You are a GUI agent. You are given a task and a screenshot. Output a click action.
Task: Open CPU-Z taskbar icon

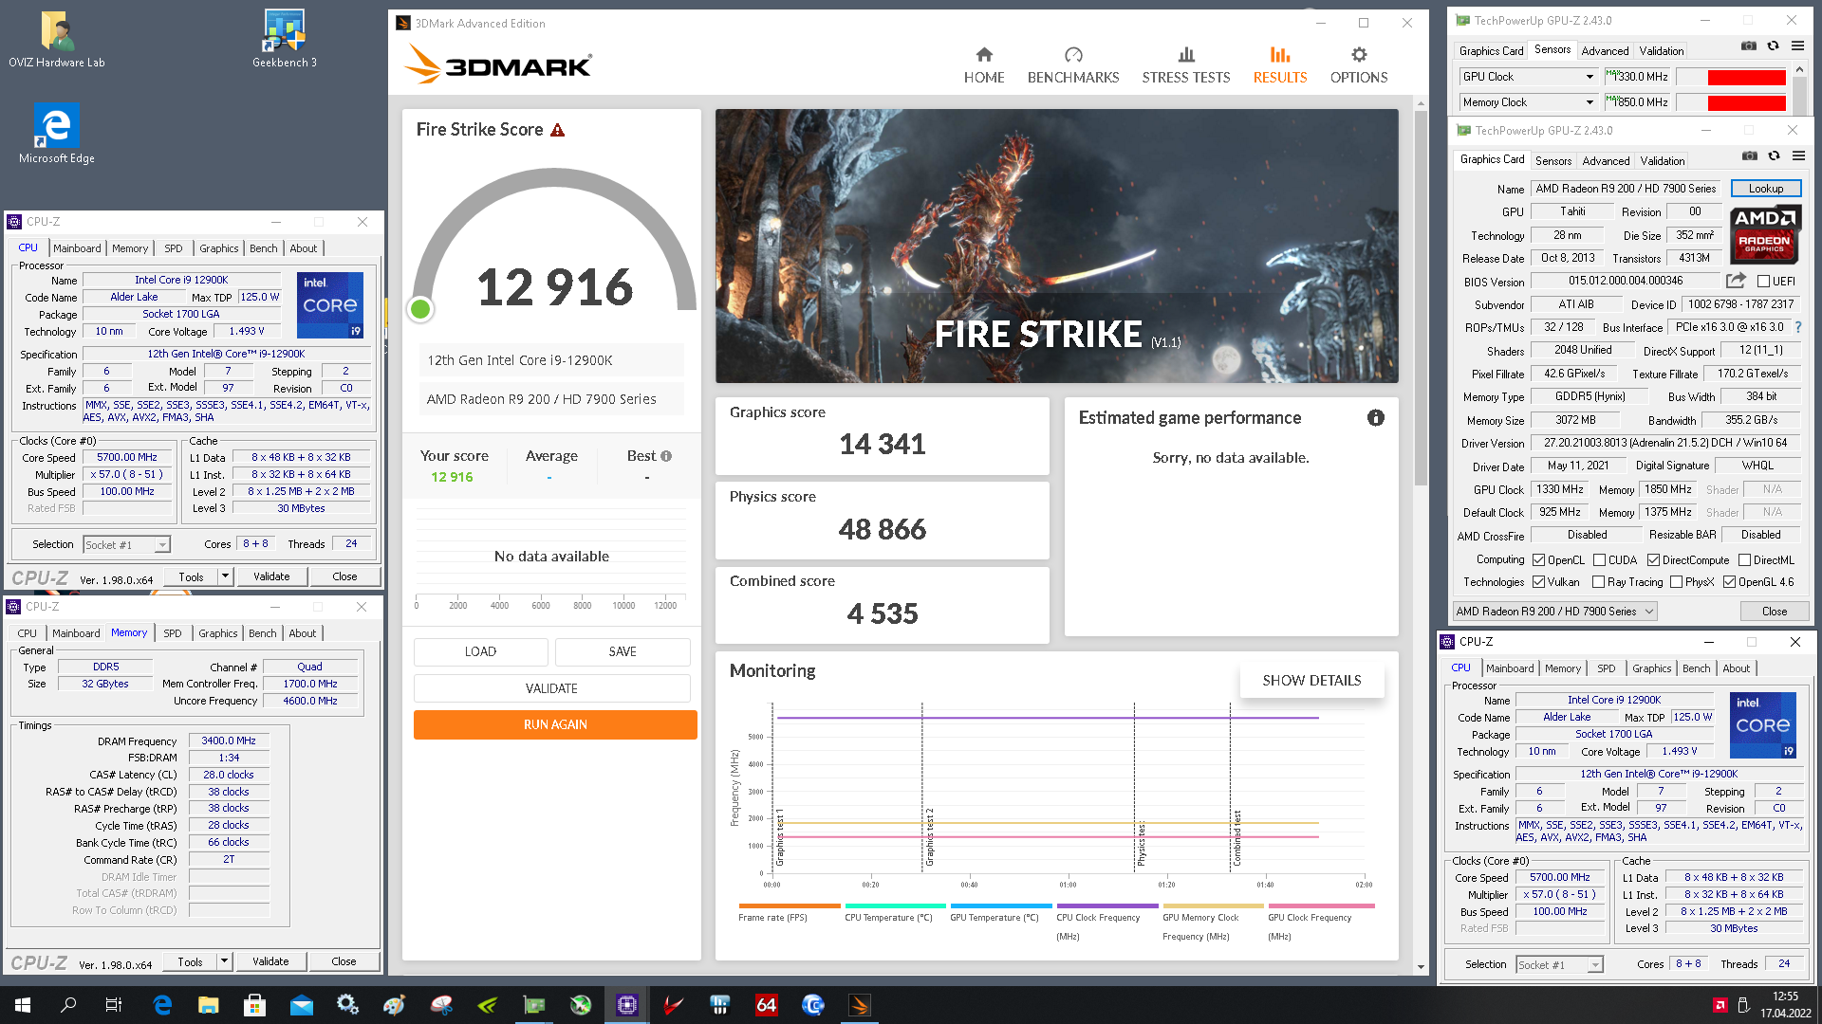(x=627, y=1005)
